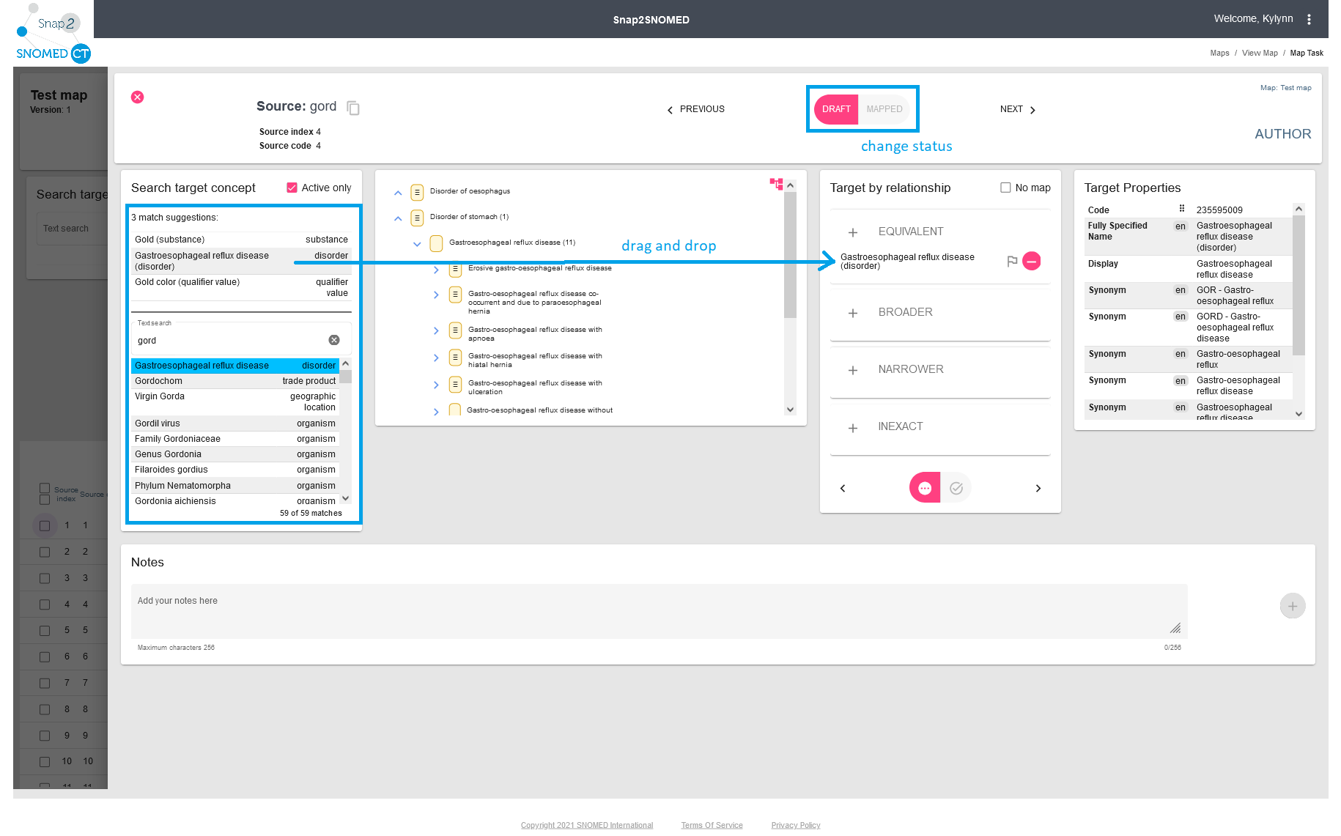Click the hierarchy tree panel scrollbar thumb
Image resolution: width=1341 pixels, height=836 pixels.
pyautogui.click(x=790, y=256)
